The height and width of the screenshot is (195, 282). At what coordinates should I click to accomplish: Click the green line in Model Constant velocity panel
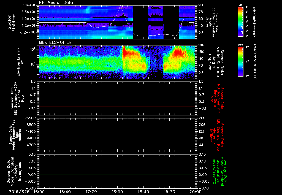(x=117, y=175)
